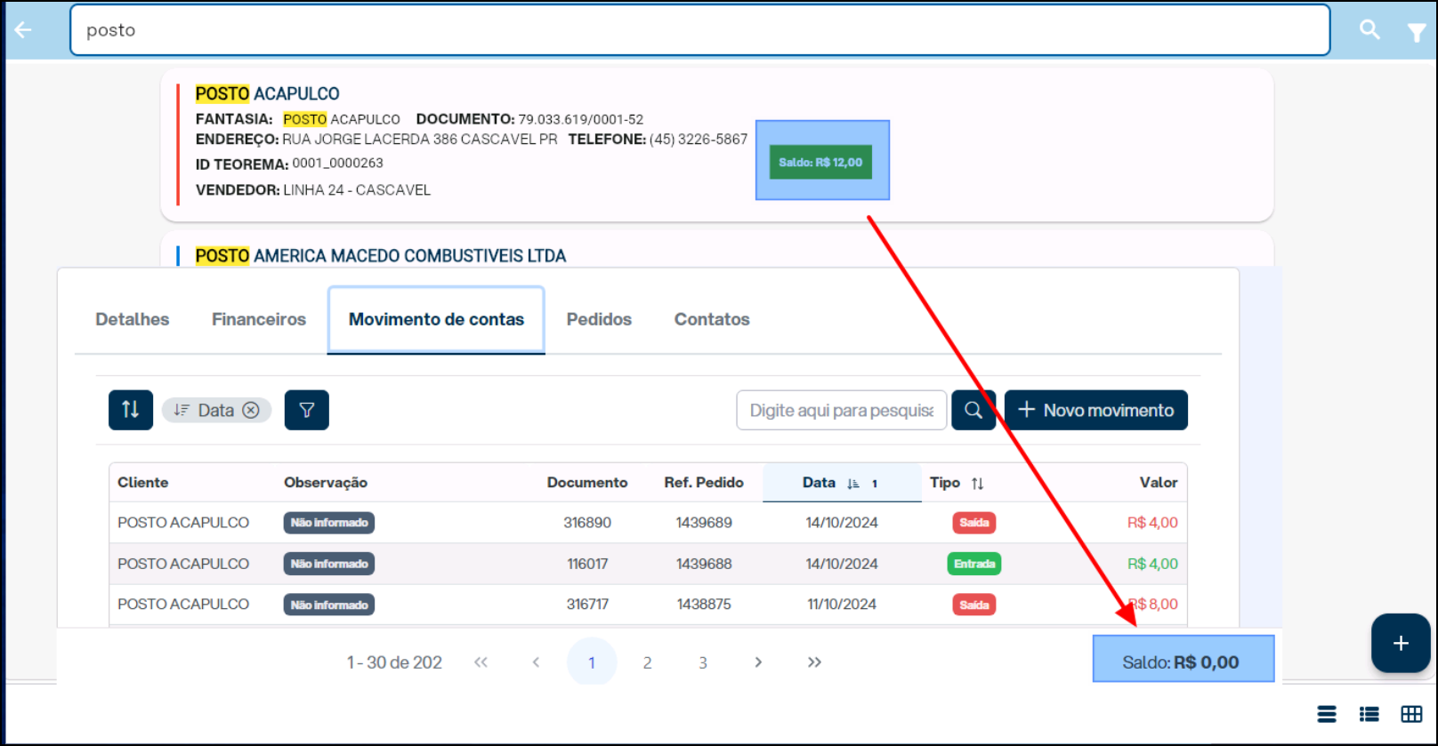Click the Saldo R$ 12,00 badge

[x=820, y=162]
